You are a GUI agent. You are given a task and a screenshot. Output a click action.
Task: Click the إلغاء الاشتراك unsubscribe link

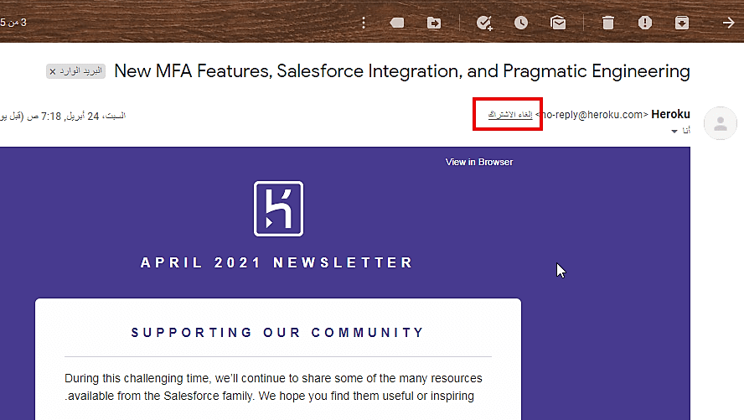click(510, 114)
